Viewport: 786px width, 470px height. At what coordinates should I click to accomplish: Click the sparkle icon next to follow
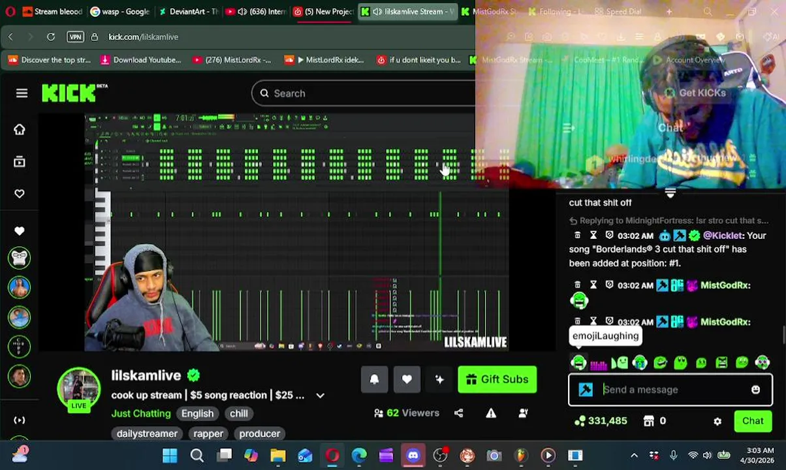[439, 379]
